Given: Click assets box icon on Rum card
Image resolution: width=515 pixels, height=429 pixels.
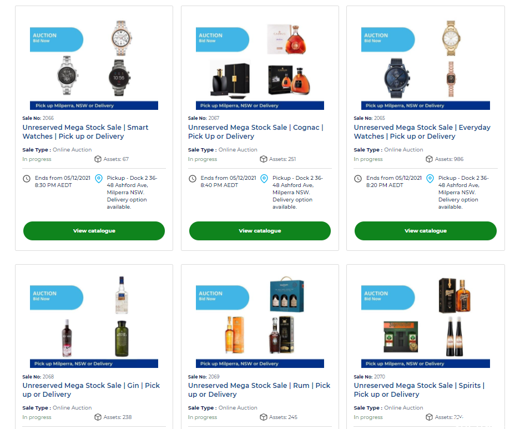Looking at the screenshot, I should (264, 417).
